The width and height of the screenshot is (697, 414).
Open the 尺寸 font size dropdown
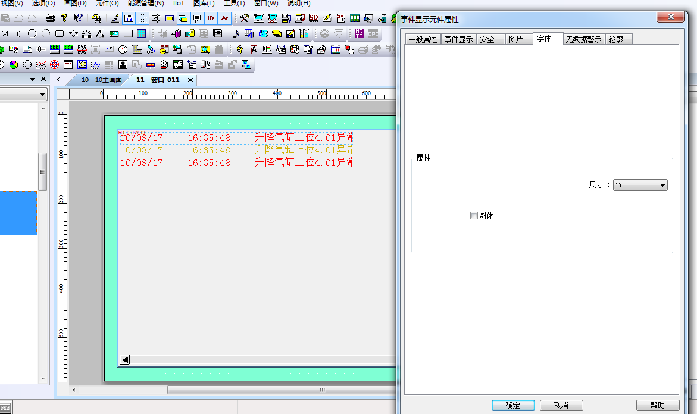tap(640, 185)
